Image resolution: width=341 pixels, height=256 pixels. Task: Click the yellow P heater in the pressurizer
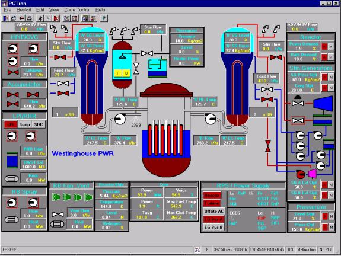pyautogui.click(x=118, y=73)
